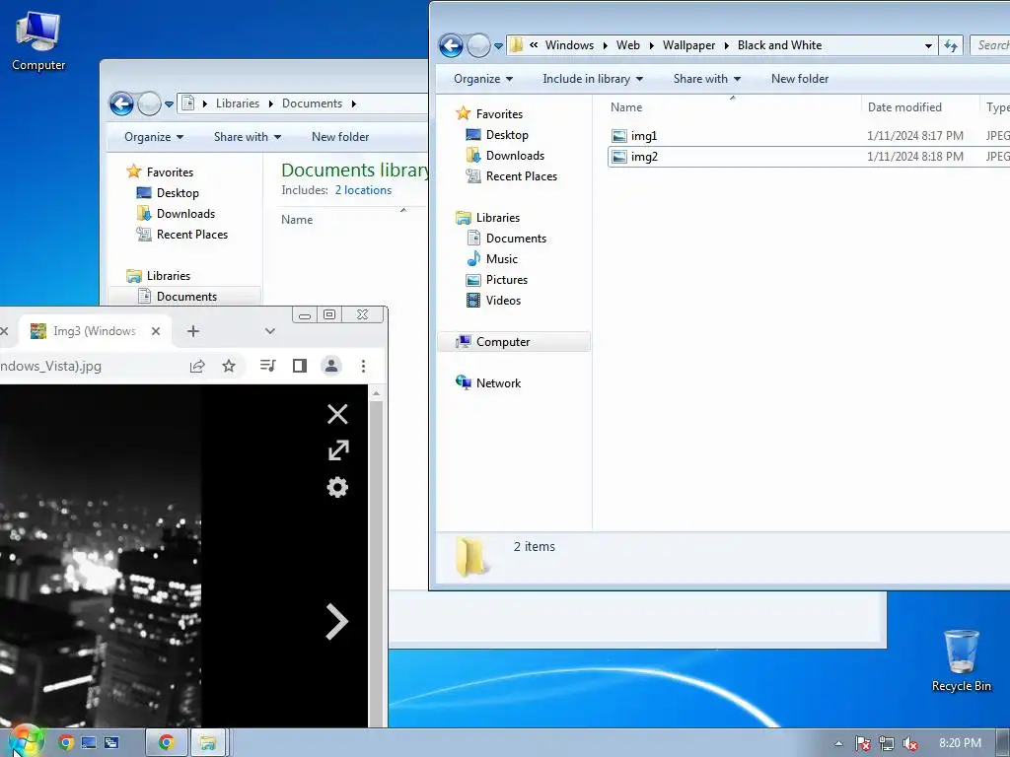This screenshot has height=757, width=1010.
Task: Open image viewer settings gear
Action: pyautogui.click(x=337, y=487)
